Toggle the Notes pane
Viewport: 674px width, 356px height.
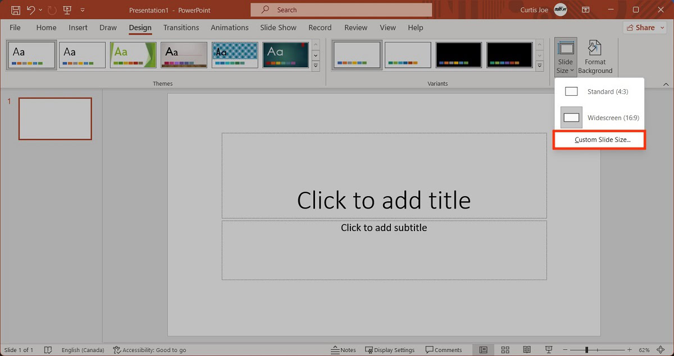[x=343, y=350]
